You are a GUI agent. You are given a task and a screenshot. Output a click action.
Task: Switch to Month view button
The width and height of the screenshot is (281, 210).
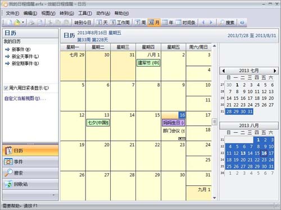tap(154, 22)
